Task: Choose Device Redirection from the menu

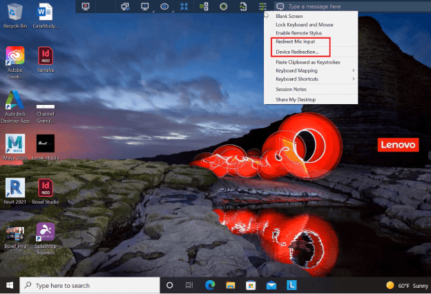Action: pos(297,52)
